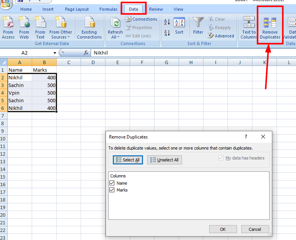
Task: Sort Z to A descending
Action: (167, 33)
